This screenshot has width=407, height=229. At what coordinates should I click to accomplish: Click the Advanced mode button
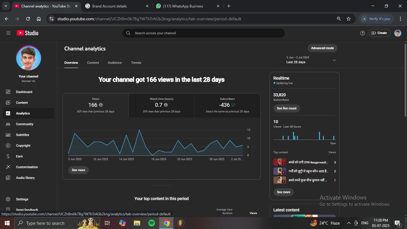pos(322,48)
